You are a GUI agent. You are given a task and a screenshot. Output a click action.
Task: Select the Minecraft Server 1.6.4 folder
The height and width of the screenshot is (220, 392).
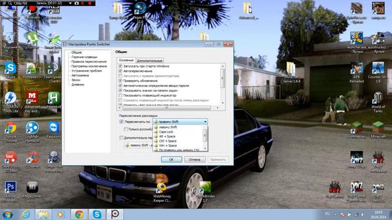click(291, 73)
